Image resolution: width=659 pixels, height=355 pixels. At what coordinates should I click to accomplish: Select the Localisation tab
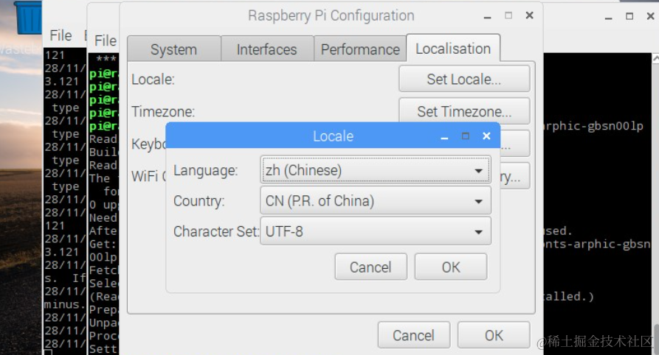point(453,49)
